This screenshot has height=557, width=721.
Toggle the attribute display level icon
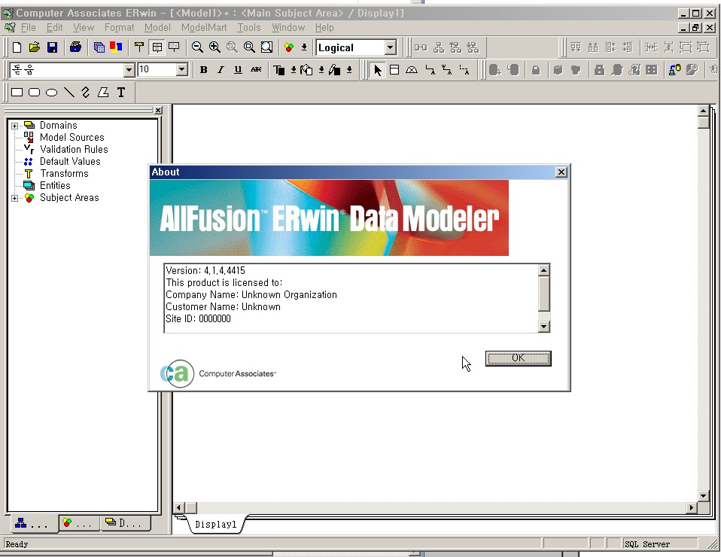(157, 47)
